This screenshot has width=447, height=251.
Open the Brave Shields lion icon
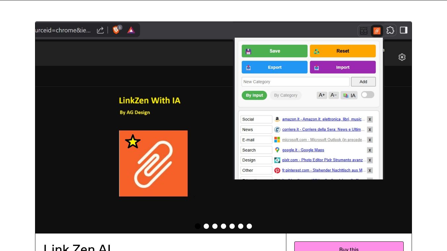click(117, 30)
